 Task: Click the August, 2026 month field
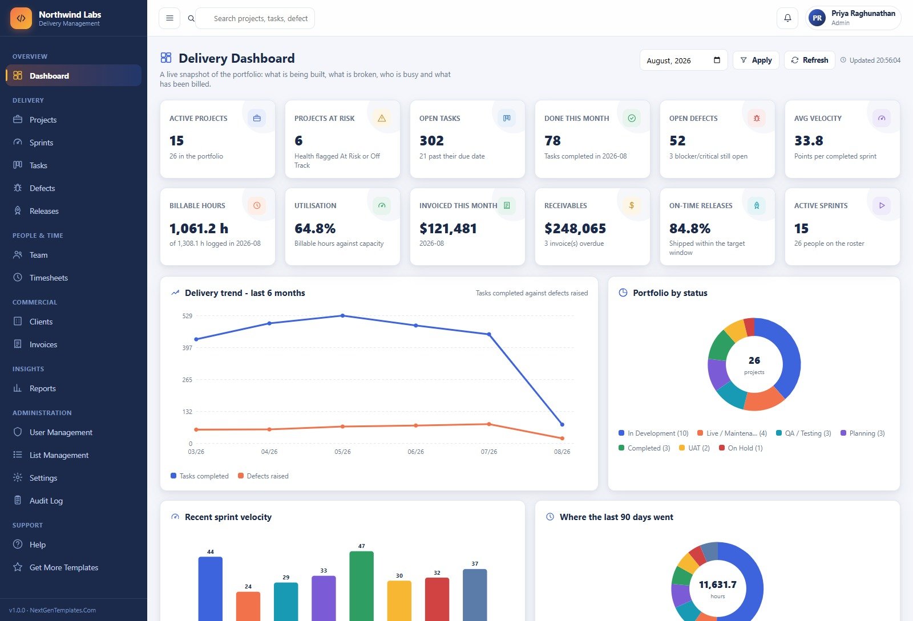pos(683,60)
